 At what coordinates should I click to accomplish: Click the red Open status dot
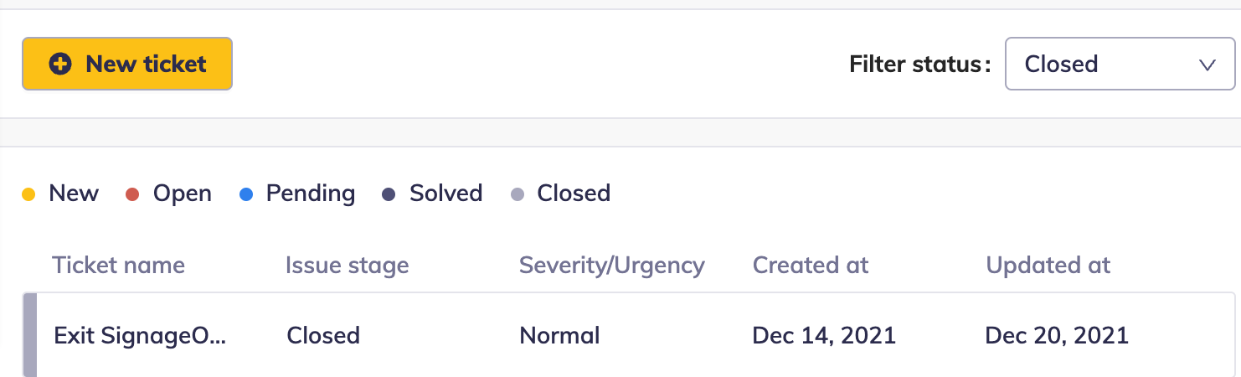click(131, 194)
